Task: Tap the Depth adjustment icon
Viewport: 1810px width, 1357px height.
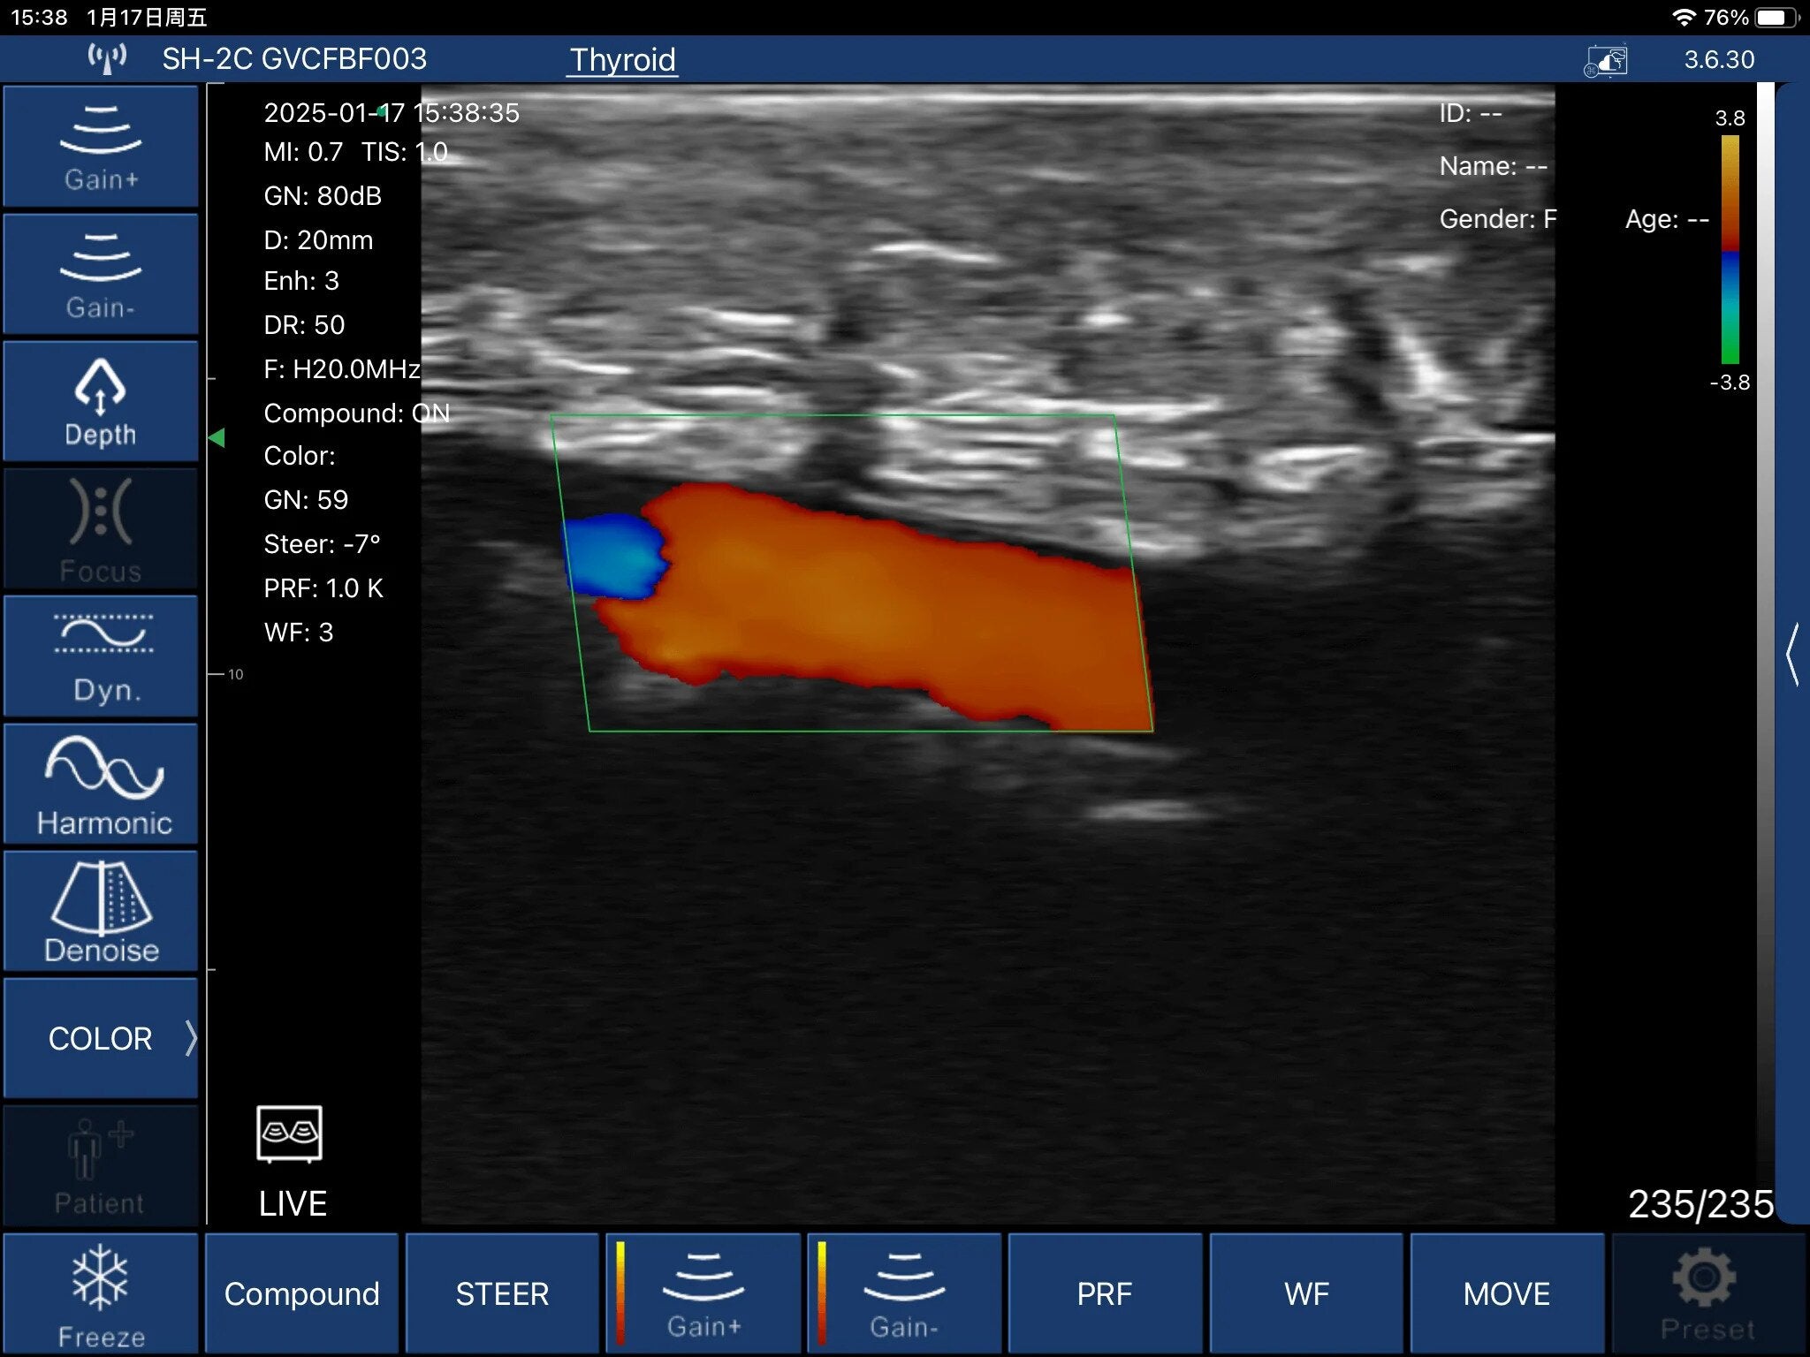Action: [101, 402]
